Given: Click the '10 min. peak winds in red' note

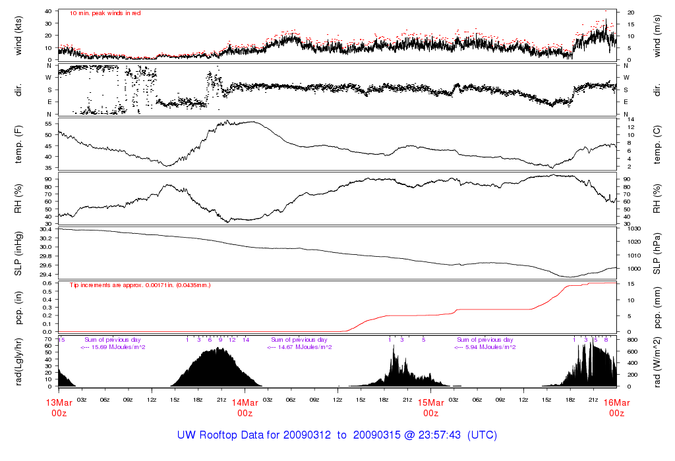Looking at the screenshot, I should [x=105, y=13].
